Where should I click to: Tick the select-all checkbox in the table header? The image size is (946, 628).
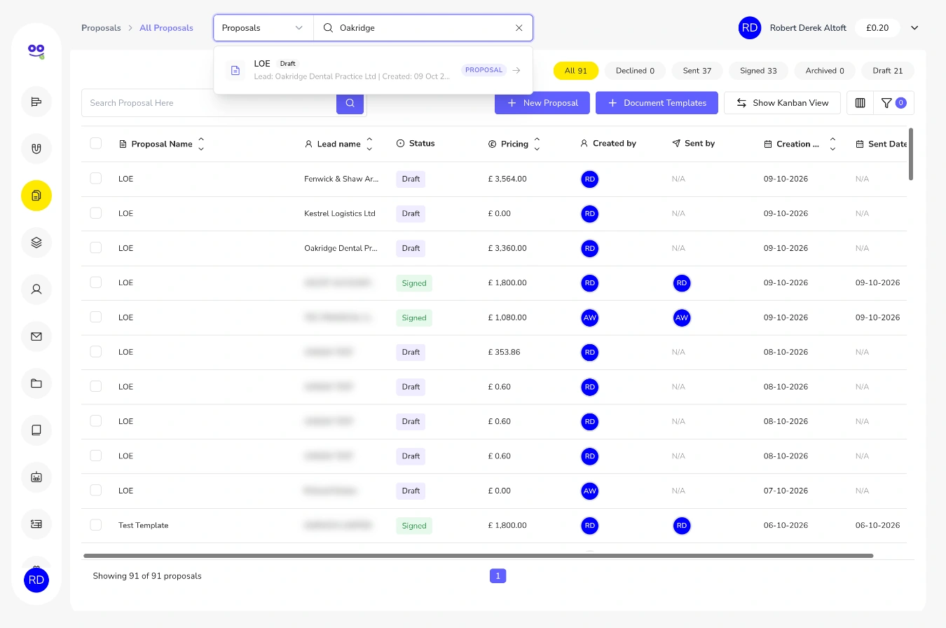tap(96, 144)
